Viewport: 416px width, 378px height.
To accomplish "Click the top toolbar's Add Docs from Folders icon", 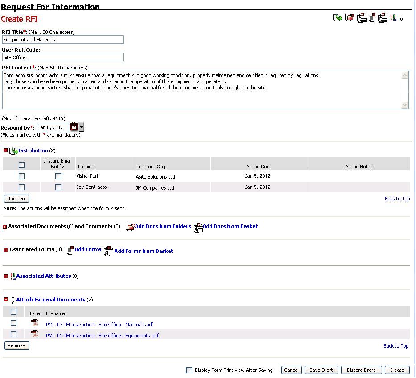I will tap(350, 18).
